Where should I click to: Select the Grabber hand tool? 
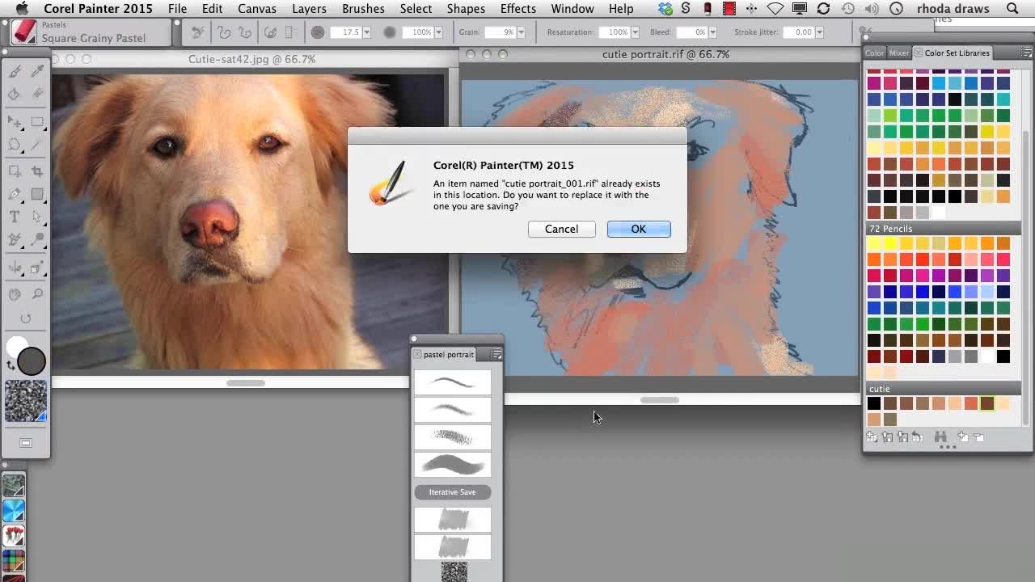[15, 295]
